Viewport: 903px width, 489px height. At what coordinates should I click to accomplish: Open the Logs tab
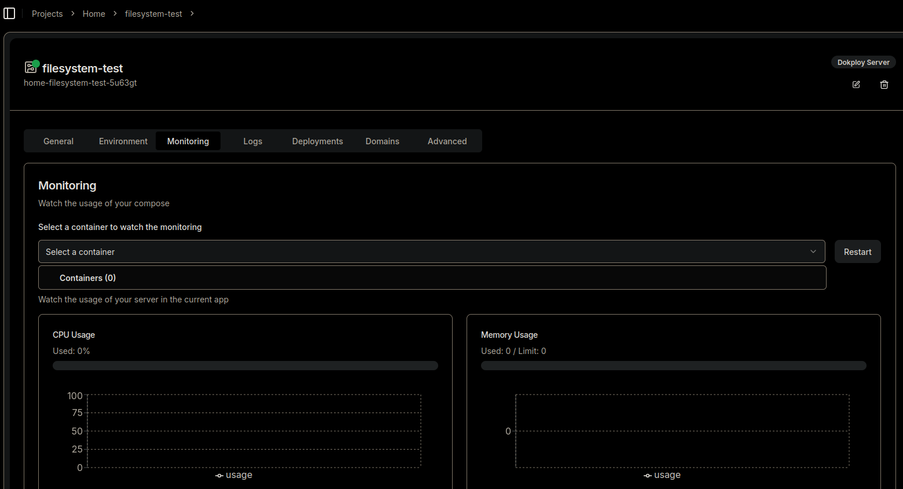pos(253,141)
